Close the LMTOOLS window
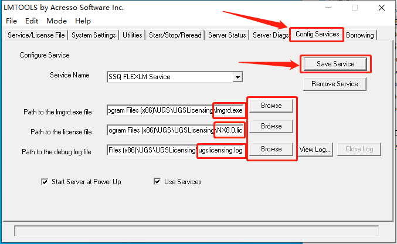The height and width of the screenshot is (244, 397). click(382, 8)
